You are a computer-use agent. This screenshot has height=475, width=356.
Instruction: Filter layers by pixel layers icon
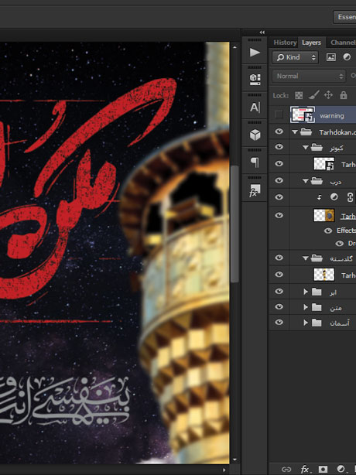(331, 57)
